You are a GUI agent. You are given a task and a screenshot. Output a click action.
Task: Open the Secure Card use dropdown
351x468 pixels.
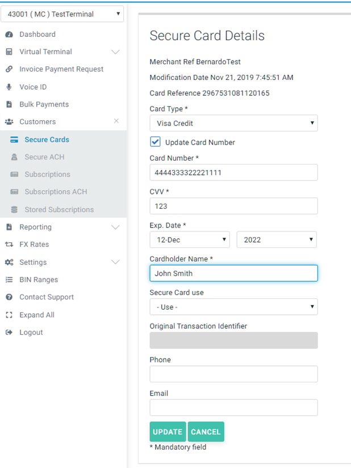[233, 307]
